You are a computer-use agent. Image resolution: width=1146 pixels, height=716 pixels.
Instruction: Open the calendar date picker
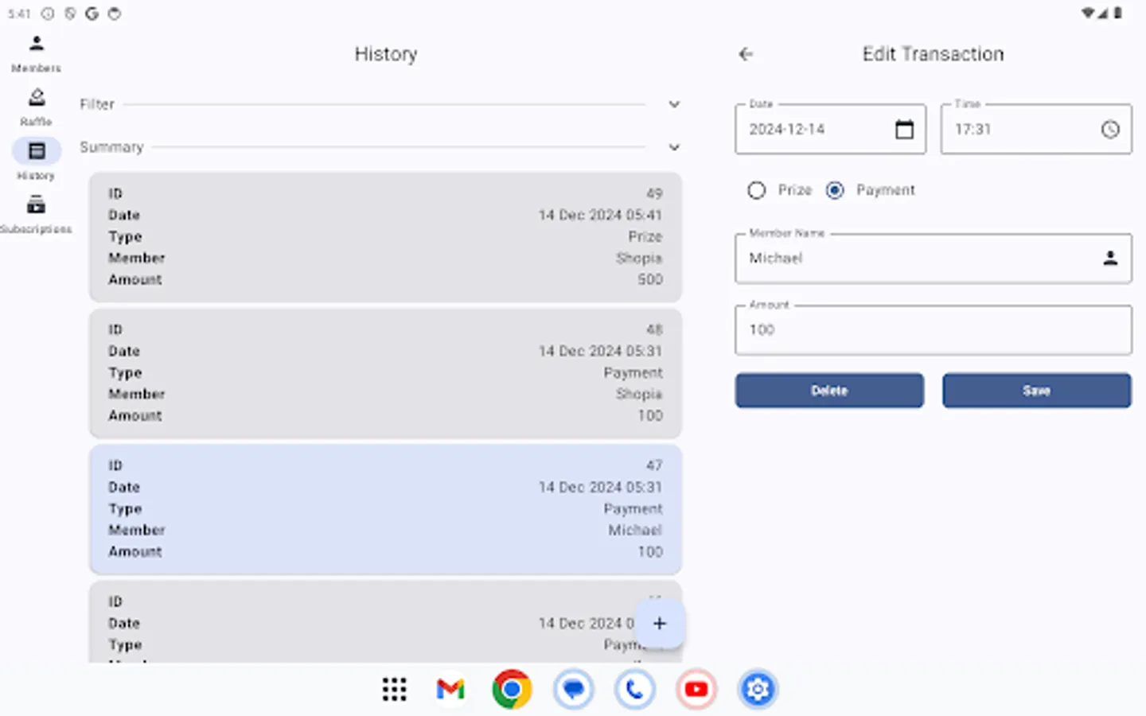pos(904,129)
